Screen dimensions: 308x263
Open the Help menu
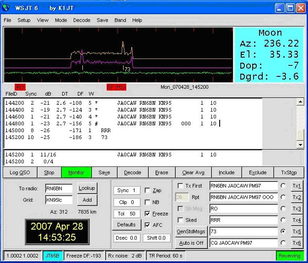pyautogui.click(x=137, y=20)
